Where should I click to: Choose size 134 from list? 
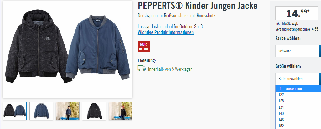tap(298, 107)
